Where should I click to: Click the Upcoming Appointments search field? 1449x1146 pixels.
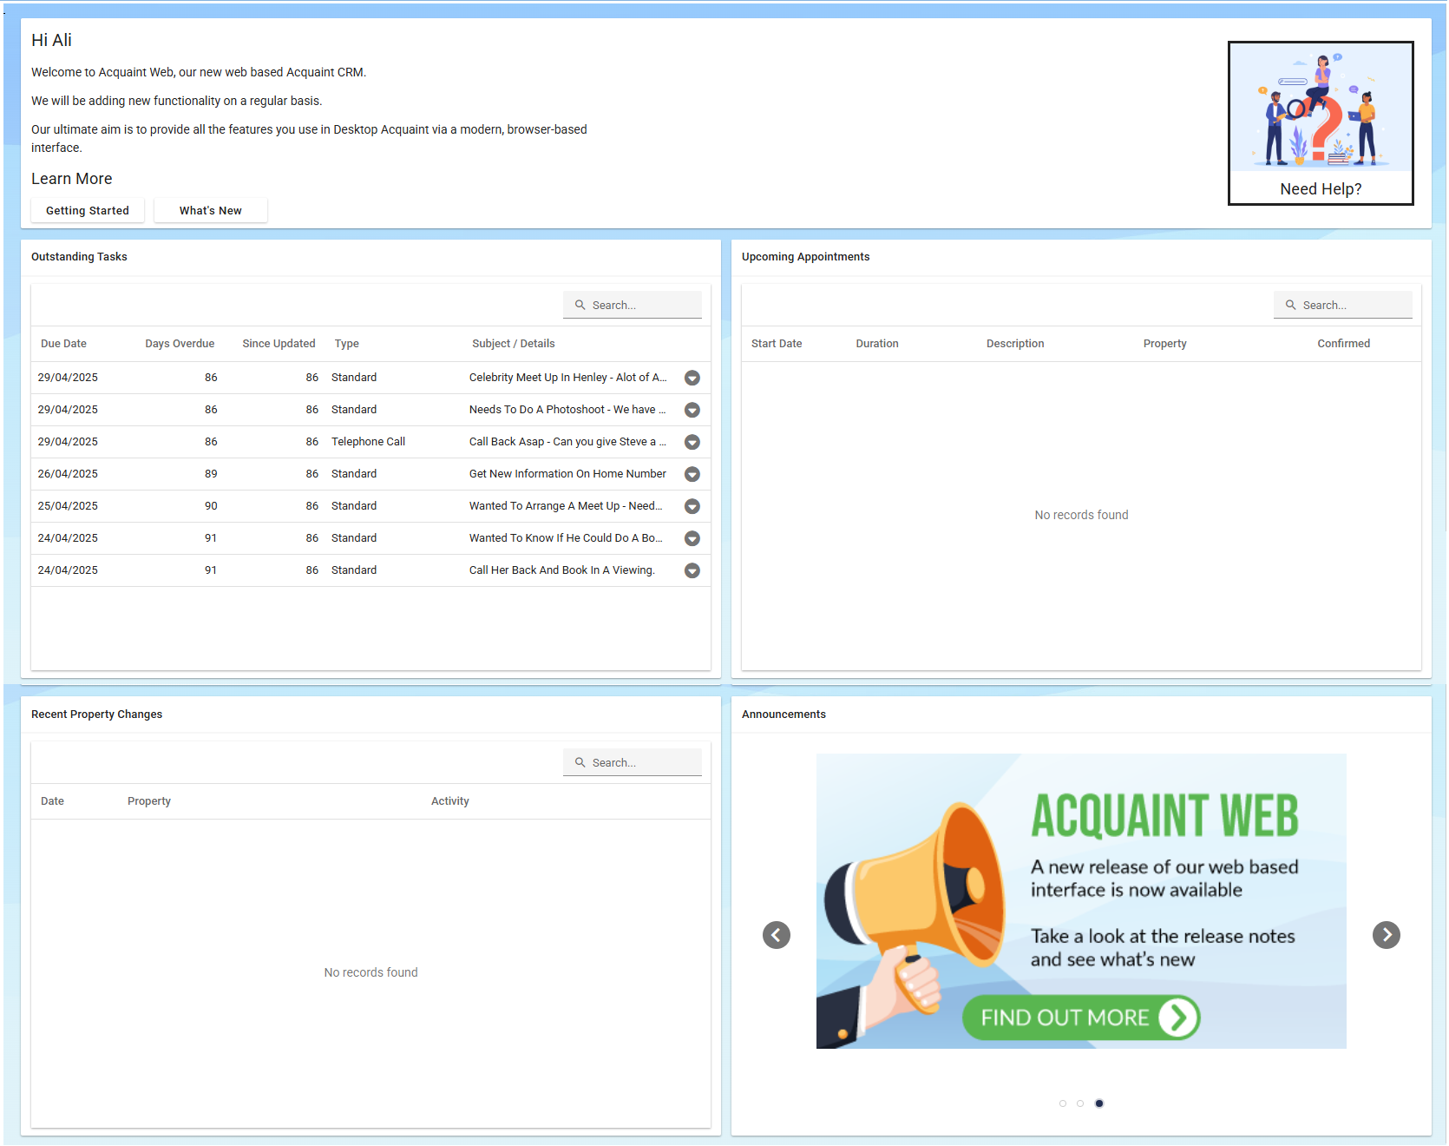coord(1343,305)
